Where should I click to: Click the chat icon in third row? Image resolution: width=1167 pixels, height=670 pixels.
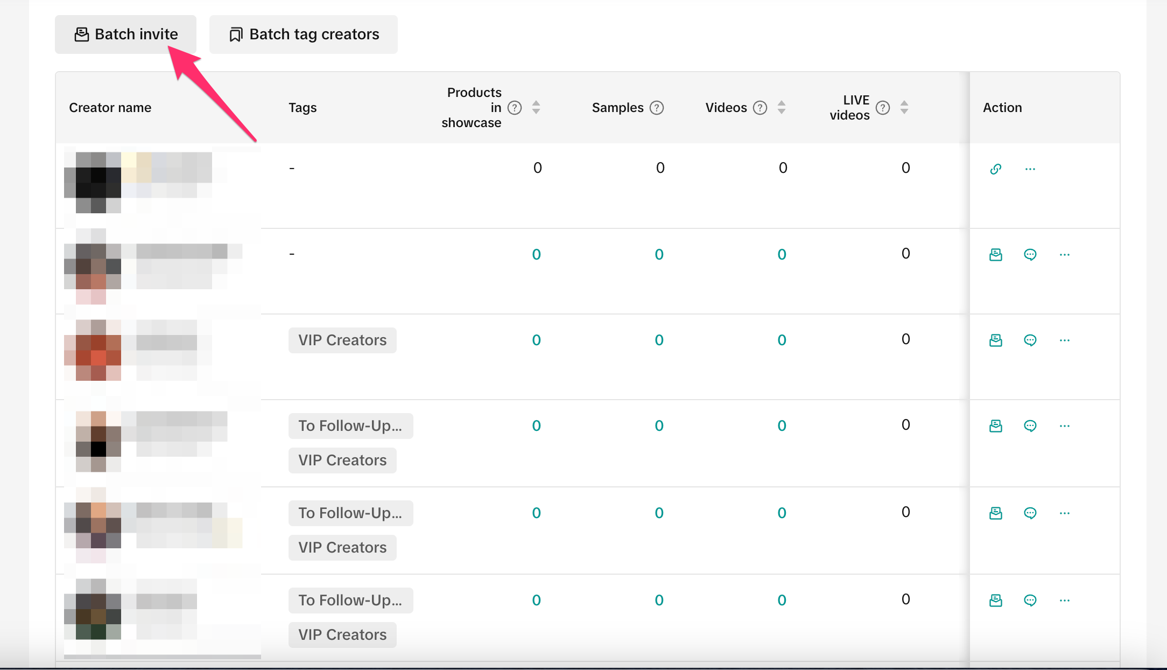pos(1030,340)
